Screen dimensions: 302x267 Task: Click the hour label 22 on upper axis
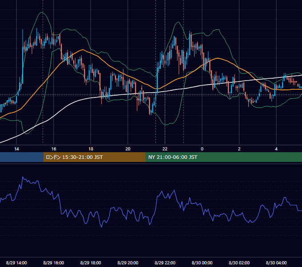tap(165, 149)
